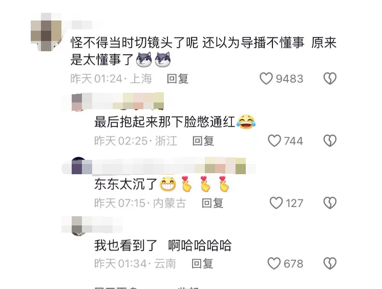This screenshot has height=289, width=382.
Task: Open avatar of the 云南 replier
Action: click(78, 226)
